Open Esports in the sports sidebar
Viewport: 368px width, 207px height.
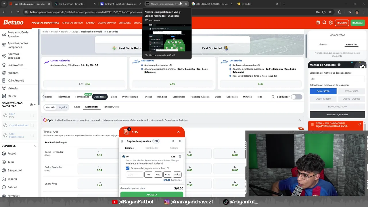click(x=12, y=179)
